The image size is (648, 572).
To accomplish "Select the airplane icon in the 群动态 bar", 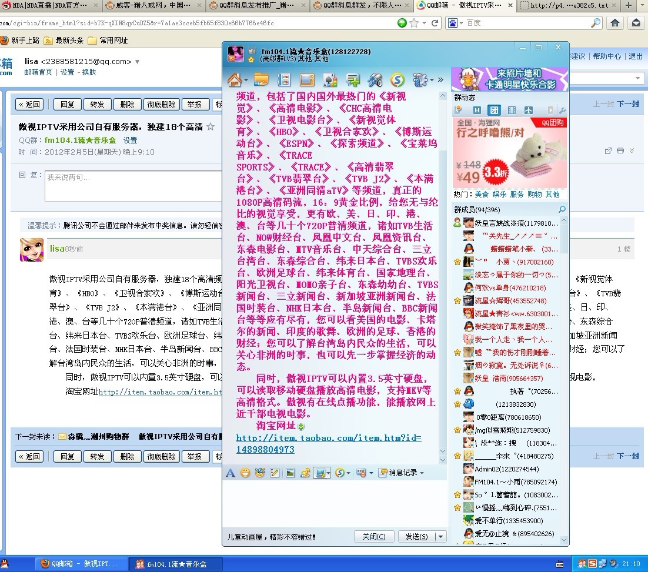I will coord(529,110).
